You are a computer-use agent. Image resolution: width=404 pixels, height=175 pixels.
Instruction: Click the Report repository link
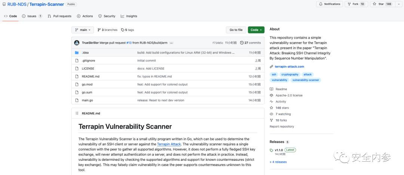282,127
